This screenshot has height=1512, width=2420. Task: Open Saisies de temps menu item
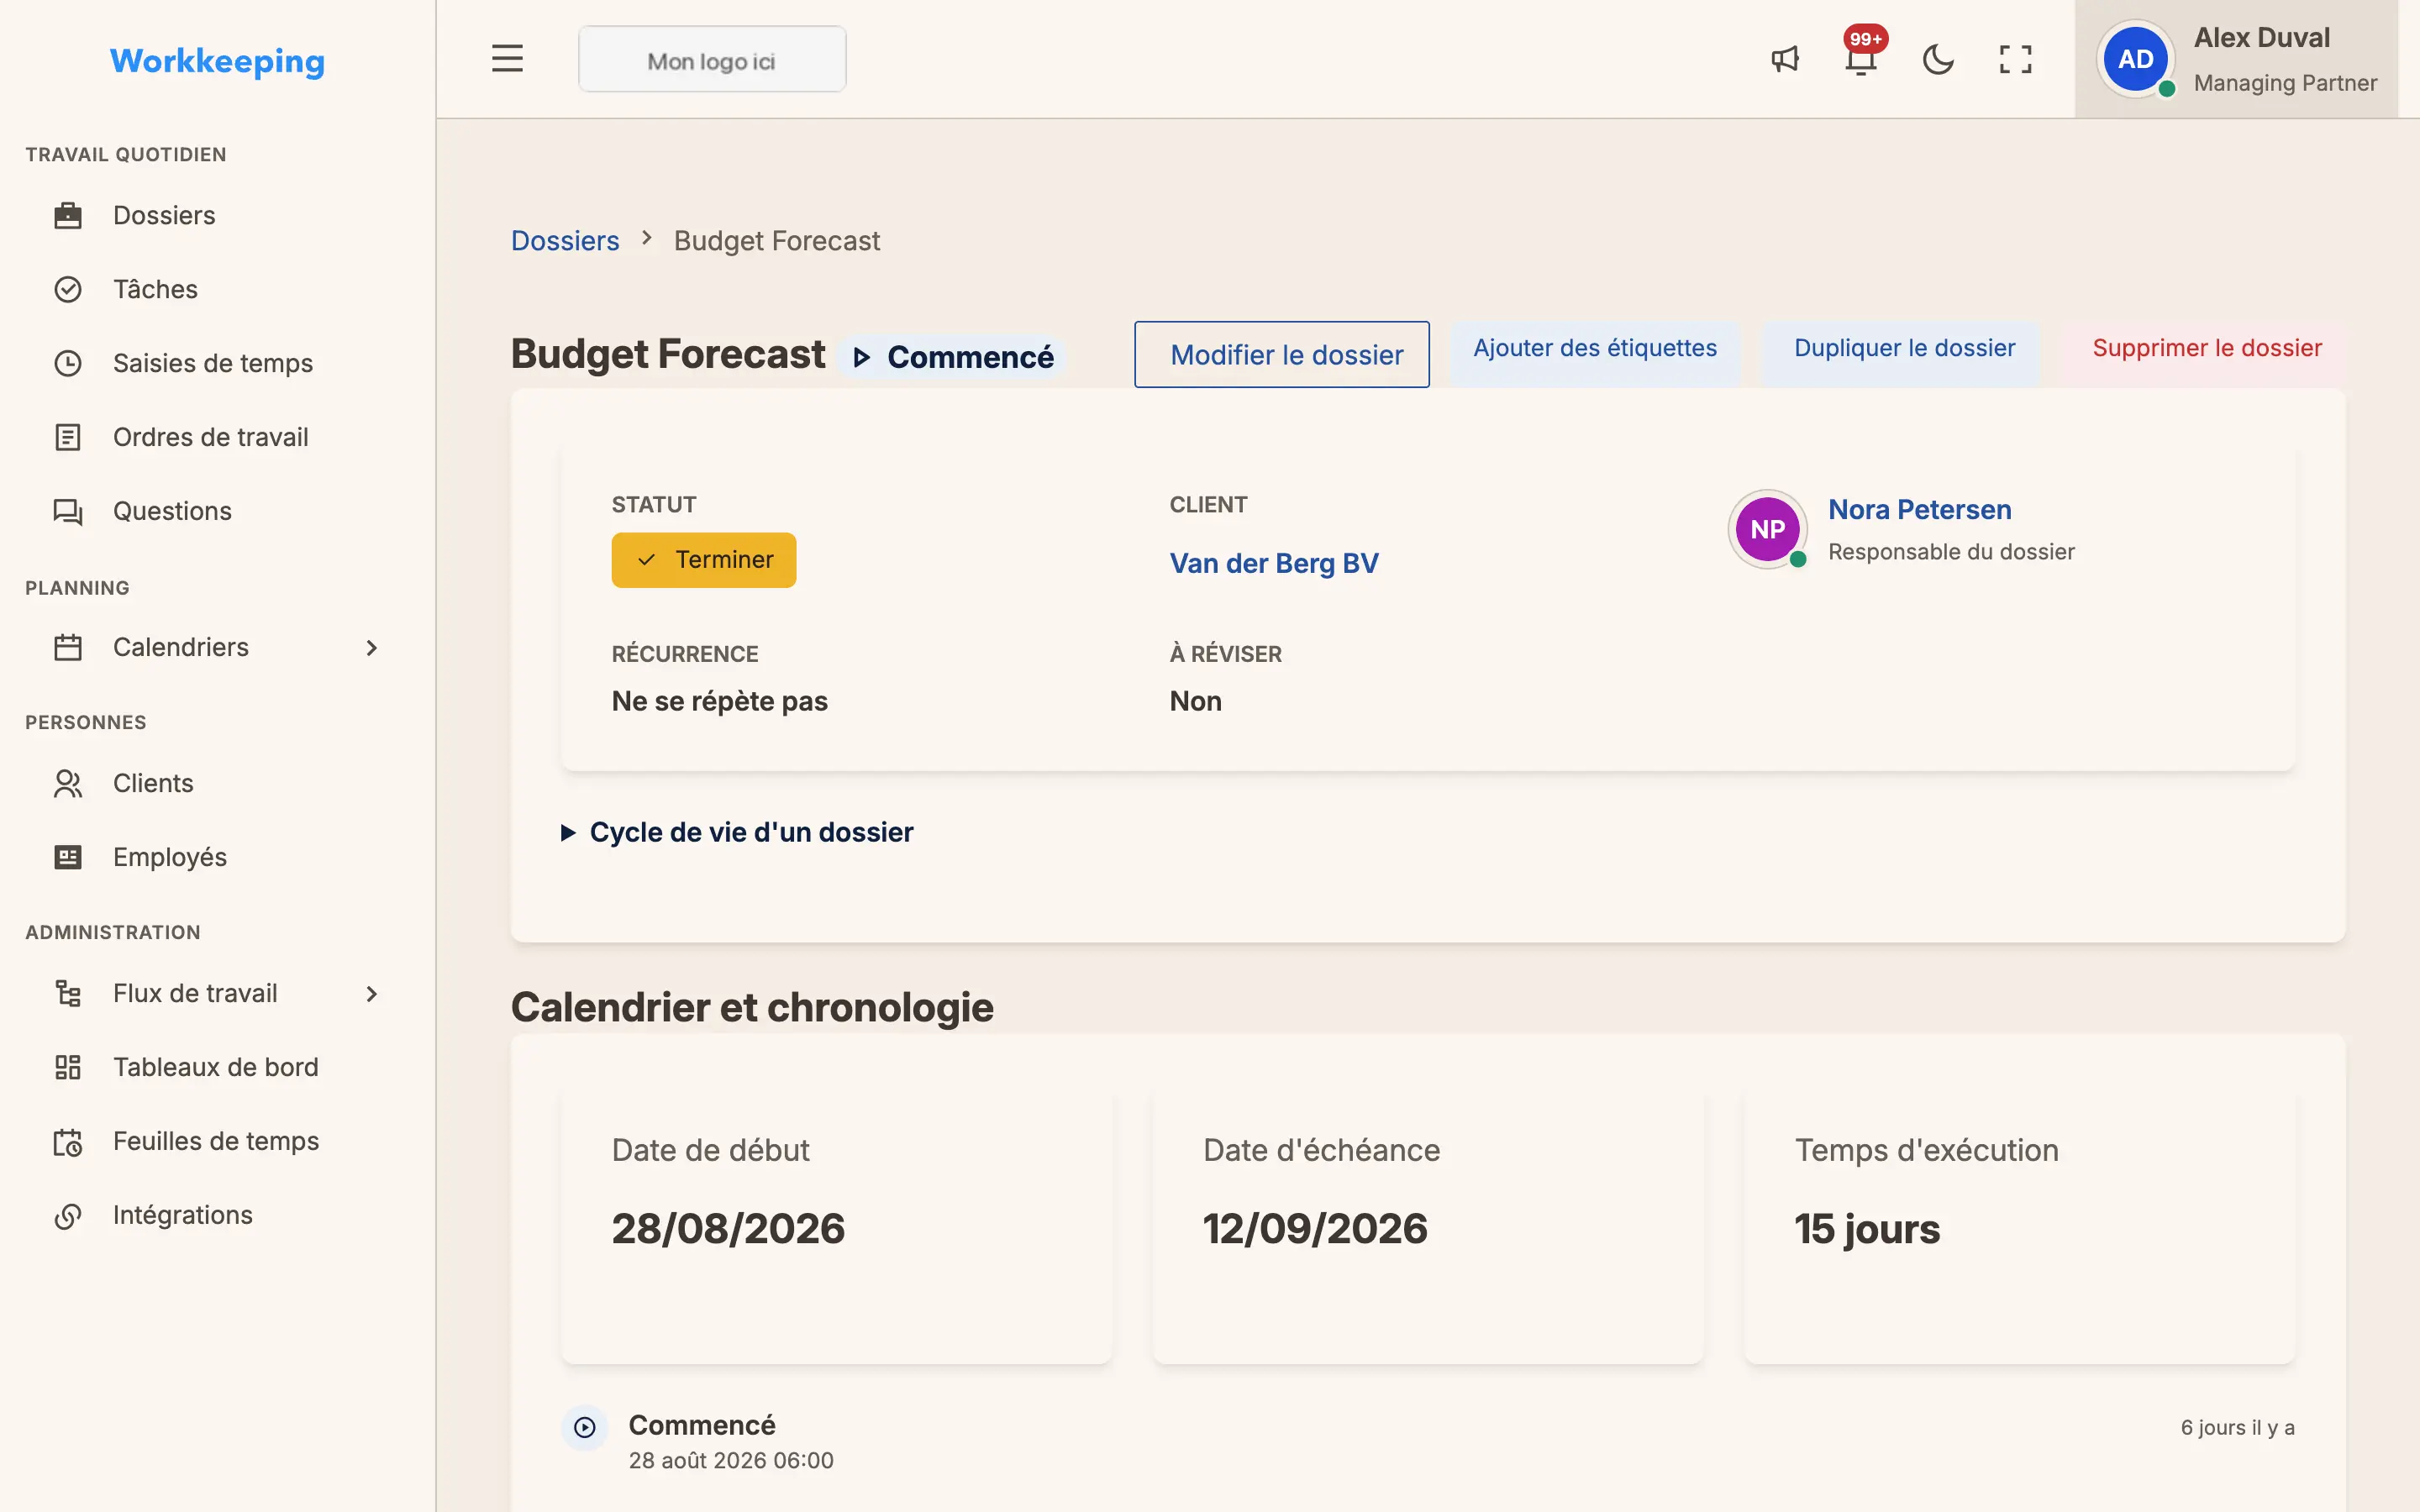click(x=217, y=363)
